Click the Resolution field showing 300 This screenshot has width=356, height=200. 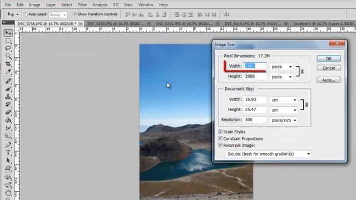pyautogui.click(x=255, y=120)
